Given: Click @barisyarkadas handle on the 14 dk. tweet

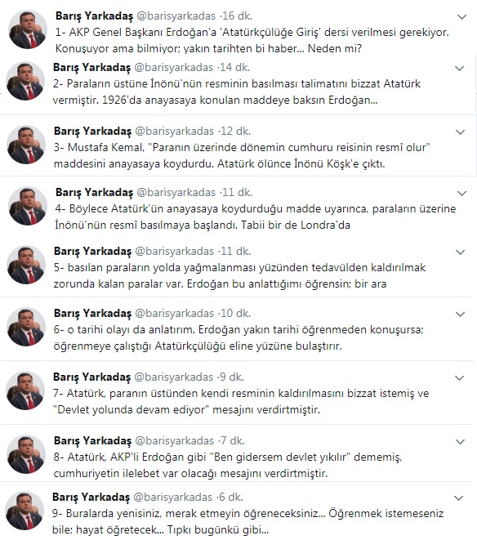Looking at the screenshot, I should (174, 67).
